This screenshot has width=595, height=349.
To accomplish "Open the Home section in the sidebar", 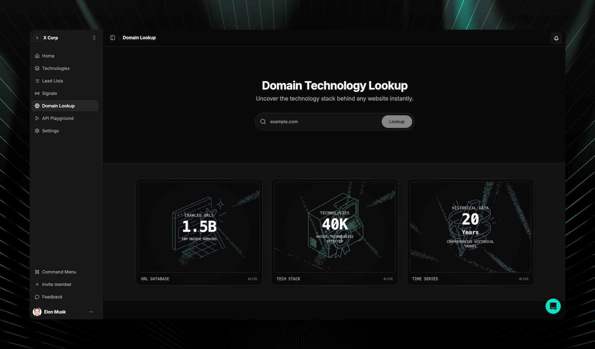I will [x=48, y=55].
